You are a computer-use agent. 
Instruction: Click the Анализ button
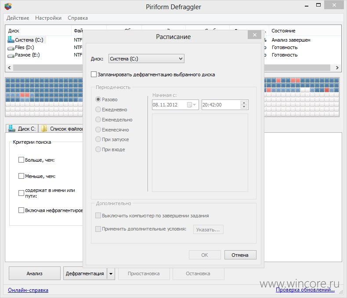pyautogui.click(x=35, y=273)
